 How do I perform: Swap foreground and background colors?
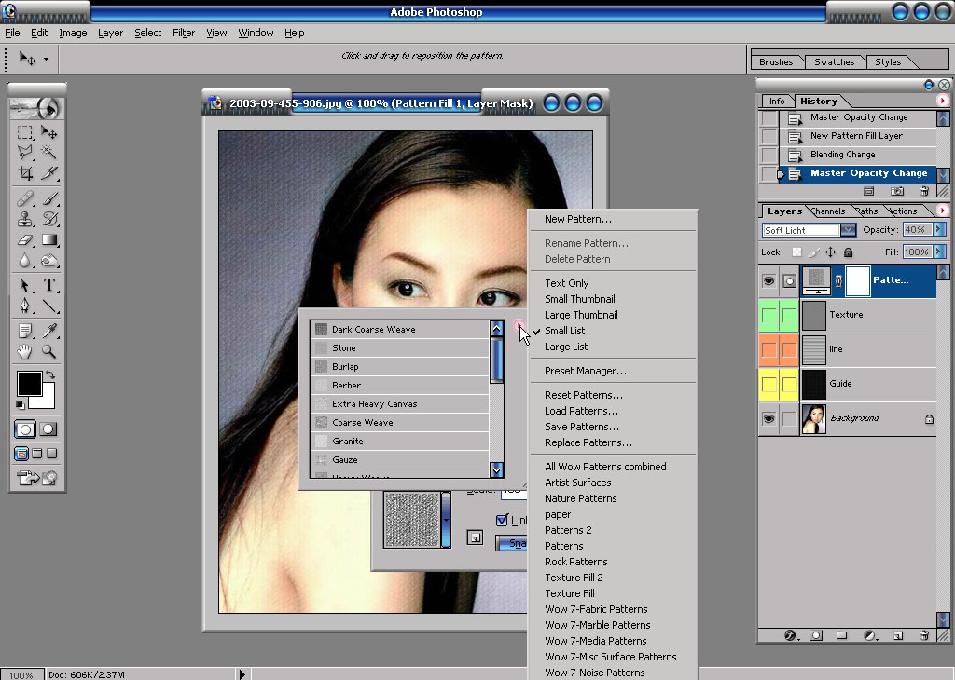50,374
